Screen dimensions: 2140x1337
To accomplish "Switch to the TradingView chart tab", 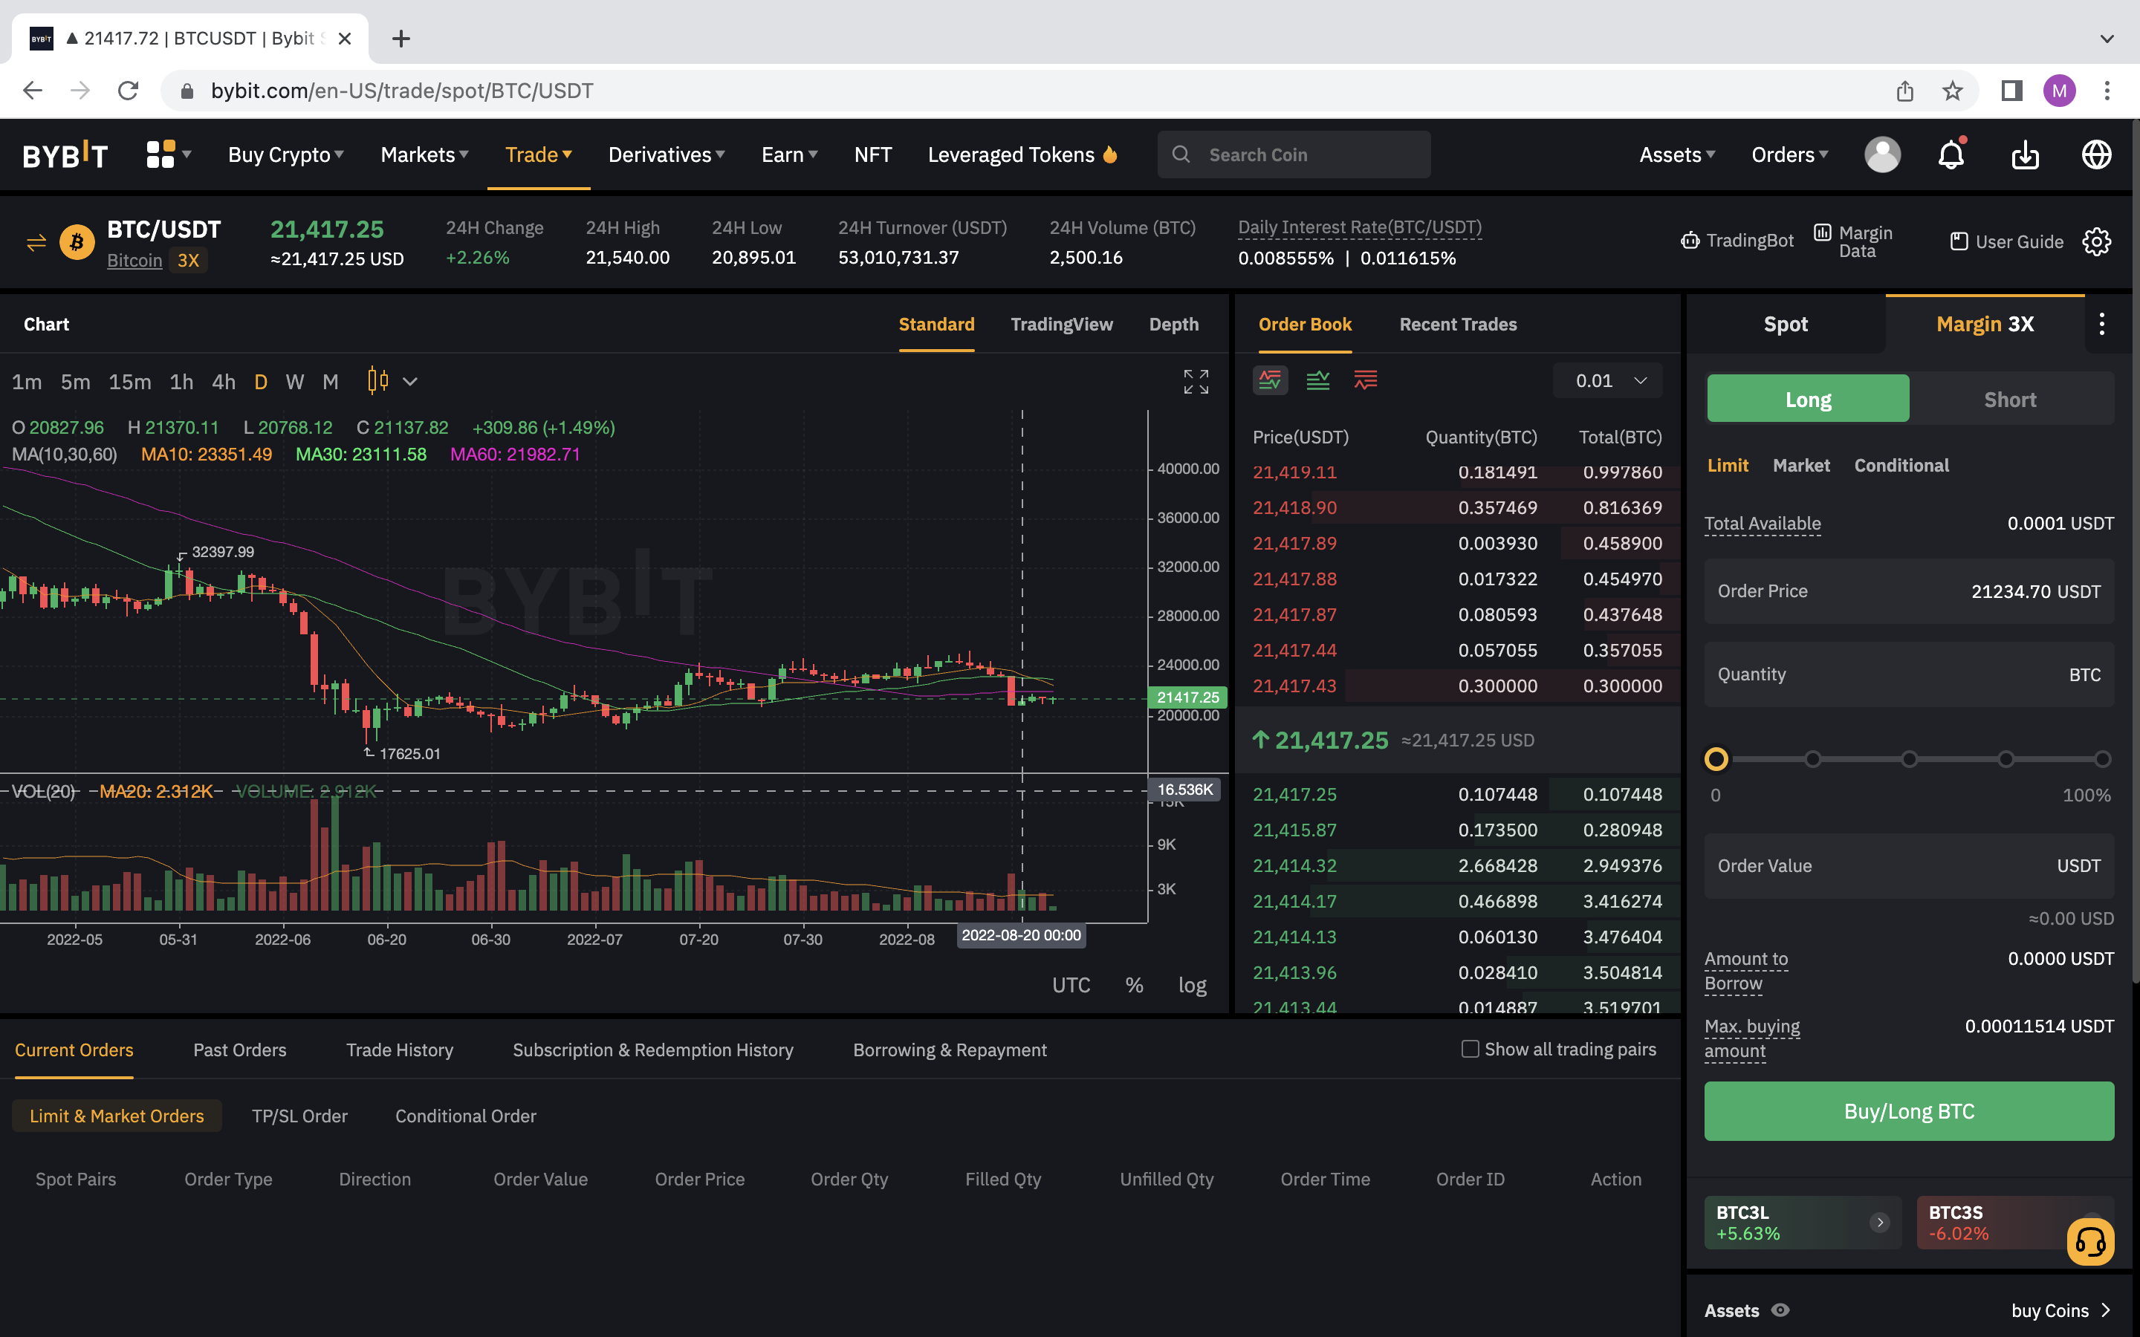I will pos(1061,324).
